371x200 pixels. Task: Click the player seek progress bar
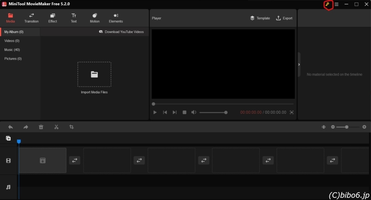tap(223, 104)
